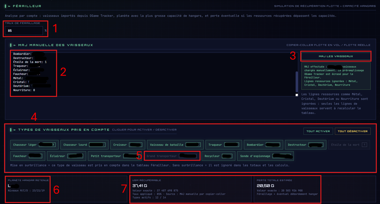Click the 'Étoile de la mort: 1' line

(x=30, y=62)
